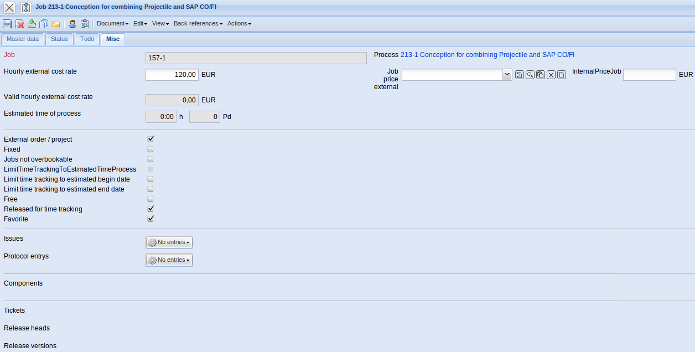Image resolution: width=695 pixels, height=352 pixels.
Task: Check the Free checkbox
Action: 151,199
